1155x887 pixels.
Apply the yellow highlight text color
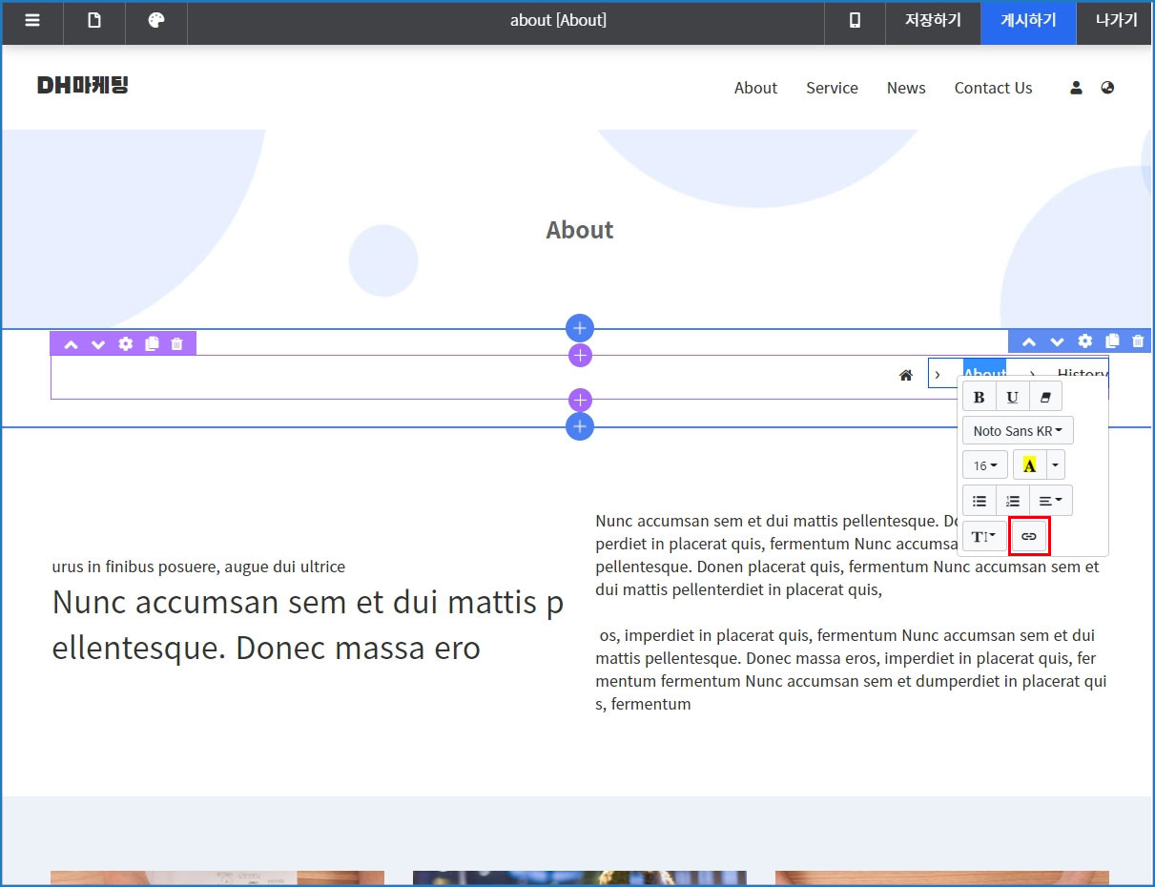1029,465
